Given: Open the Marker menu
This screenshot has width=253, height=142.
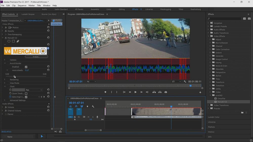Looking at the screenshot, I should coord(32,6).
